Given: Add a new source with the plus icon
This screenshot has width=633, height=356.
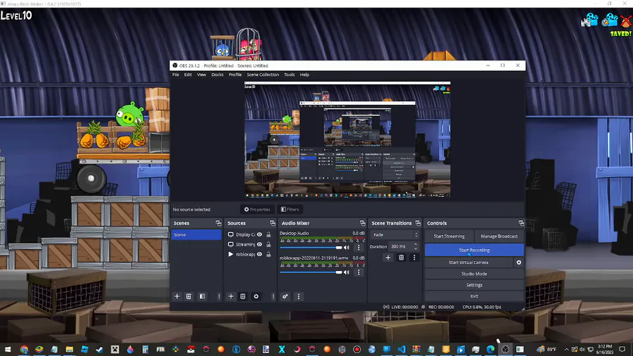Looking at the screenshot, I should coord(231,296).
